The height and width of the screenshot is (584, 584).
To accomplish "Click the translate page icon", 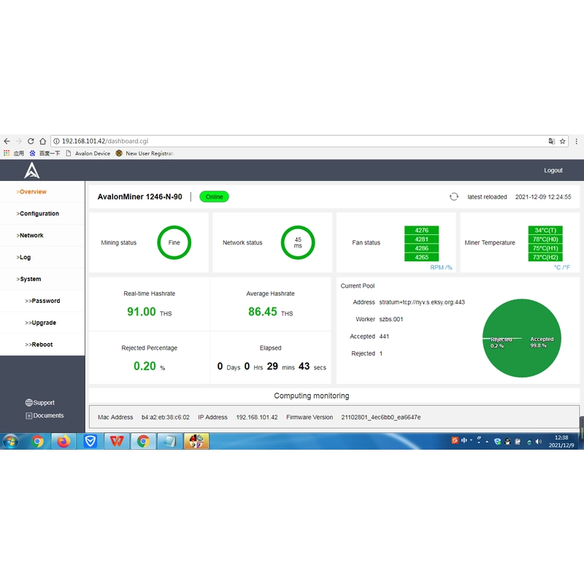I will 552,141.
